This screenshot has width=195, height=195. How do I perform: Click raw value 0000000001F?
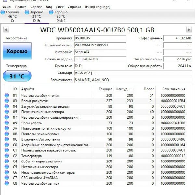173,156
